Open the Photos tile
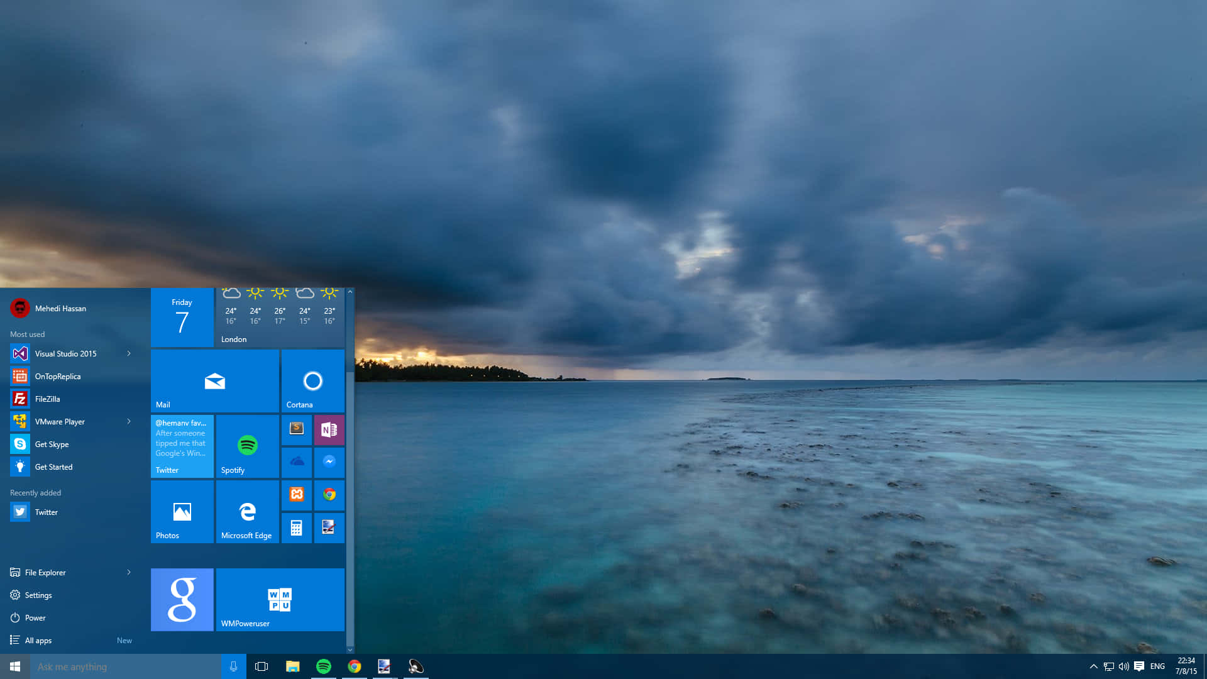The height and width of the screenshot is (679, 1207). click(182, 512)
